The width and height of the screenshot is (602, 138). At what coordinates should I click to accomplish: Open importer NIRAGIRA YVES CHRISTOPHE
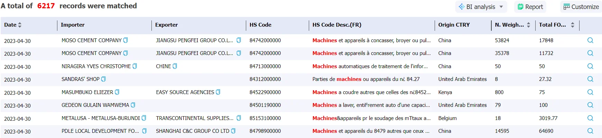click(96, 66)
